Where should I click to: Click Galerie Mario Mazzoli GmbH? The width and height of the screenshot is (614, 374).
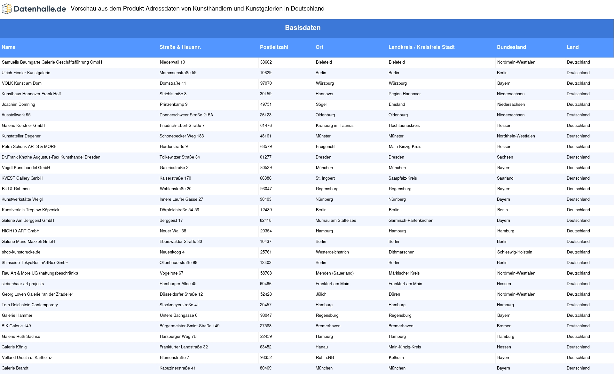tap(28, 242)
